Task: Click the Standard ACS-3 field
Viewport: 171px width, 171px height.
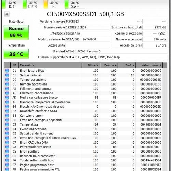Action: pyautogui.click(x=116, y=51)
